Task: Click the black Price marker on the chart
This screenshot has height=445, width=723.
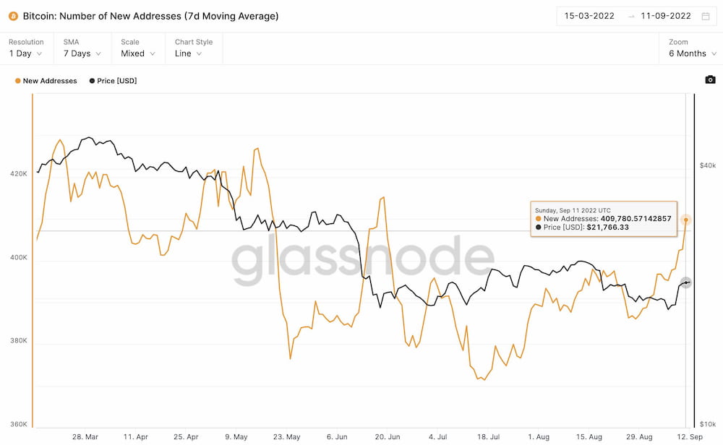Action: [x=686, y=282]
